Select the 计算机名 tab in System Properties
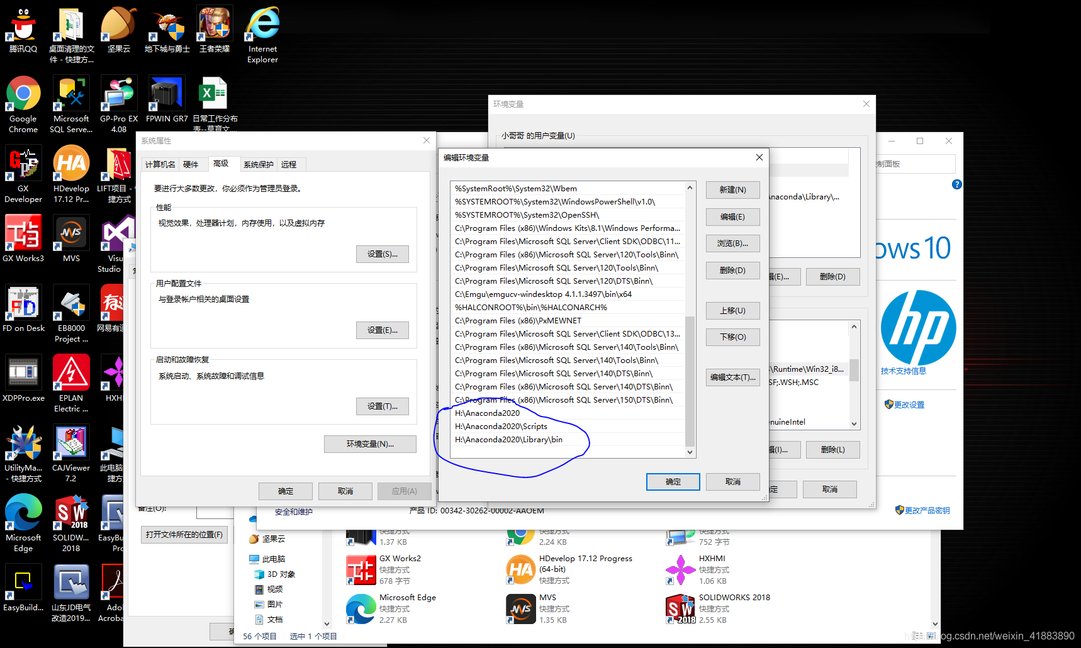Viewport: 1081px width, 648px height. click(160, 164)
